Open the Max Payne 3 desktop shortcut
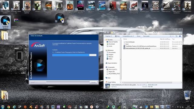This screenshot has height=109, width=194. point(123,6)
